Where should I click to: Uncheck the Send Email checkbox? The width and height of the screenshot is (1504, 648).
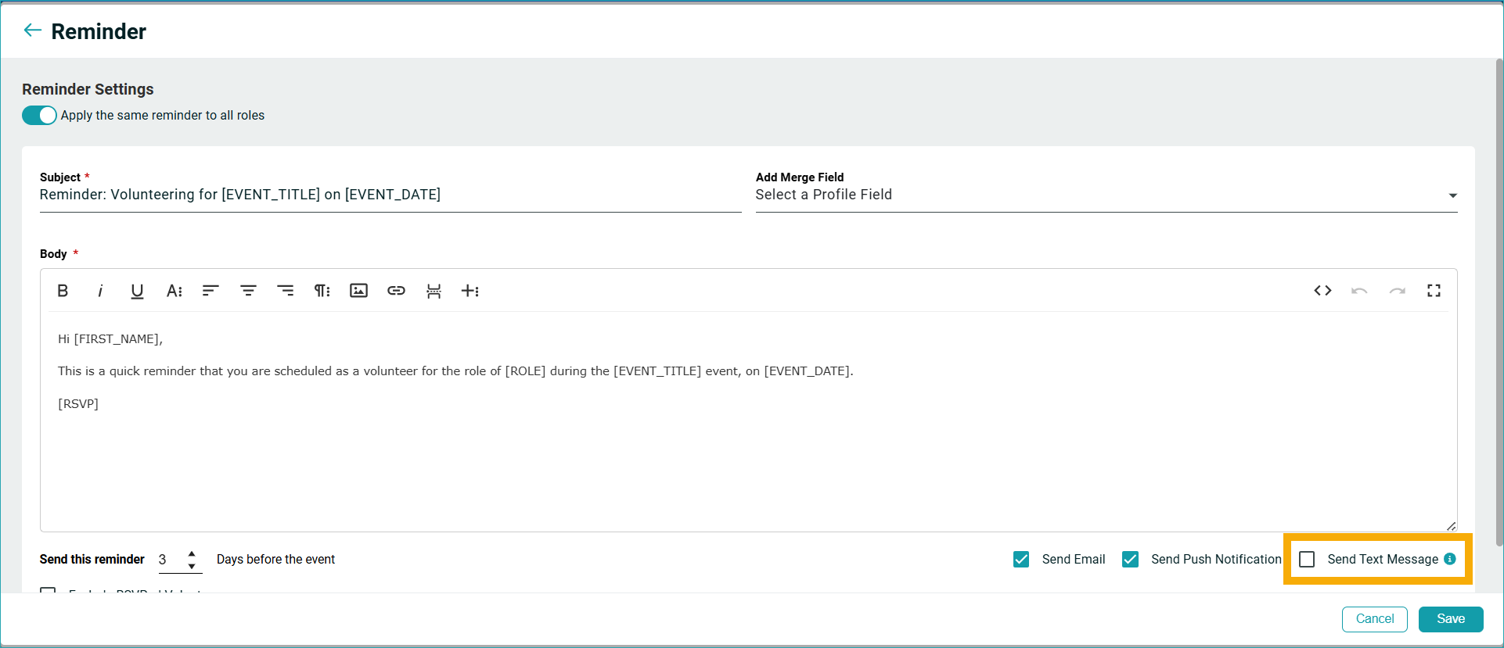click(x=1021, y=560)
